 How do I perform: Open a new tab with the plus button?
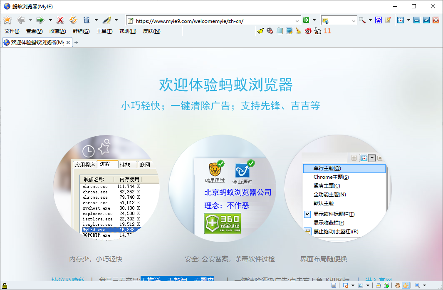point(76,42)
